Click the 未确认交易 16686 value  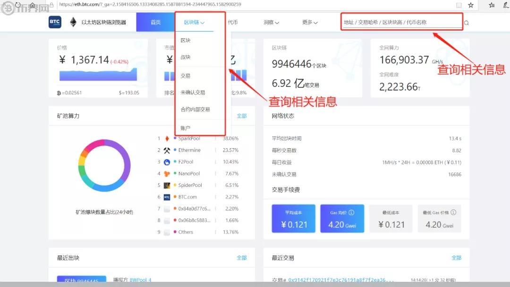pos(455,175)
